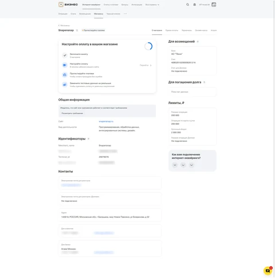This screenshot has width=275, height=278.
Task: Open notifications via the bell icon
Action: click(x=194, y=5)
